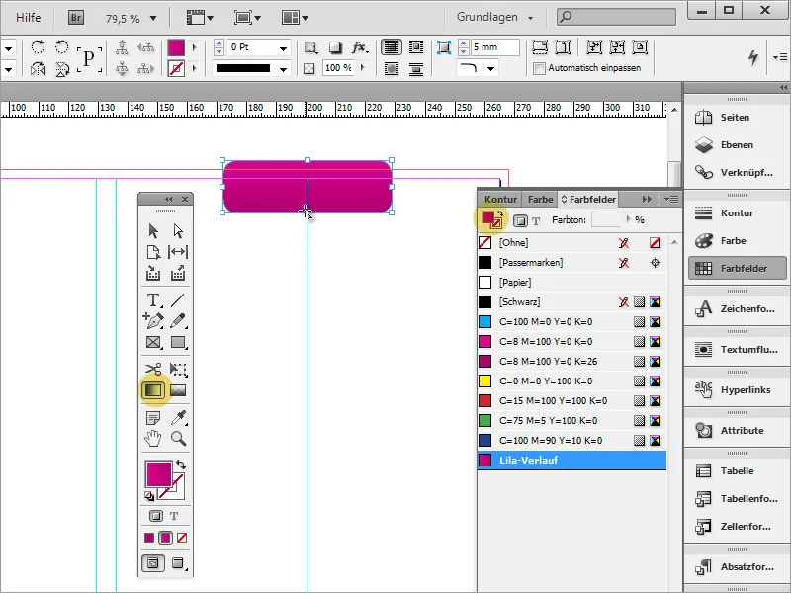791x593 pixels.
Task: Open the Verknüpfungen panel
Action: (x=736, y=173)
